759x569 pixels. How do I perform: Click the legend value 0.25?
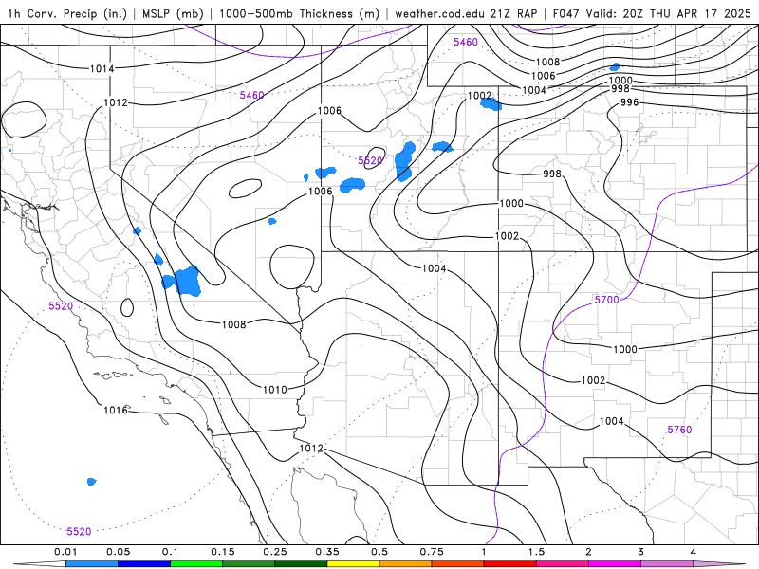(275, 552)
